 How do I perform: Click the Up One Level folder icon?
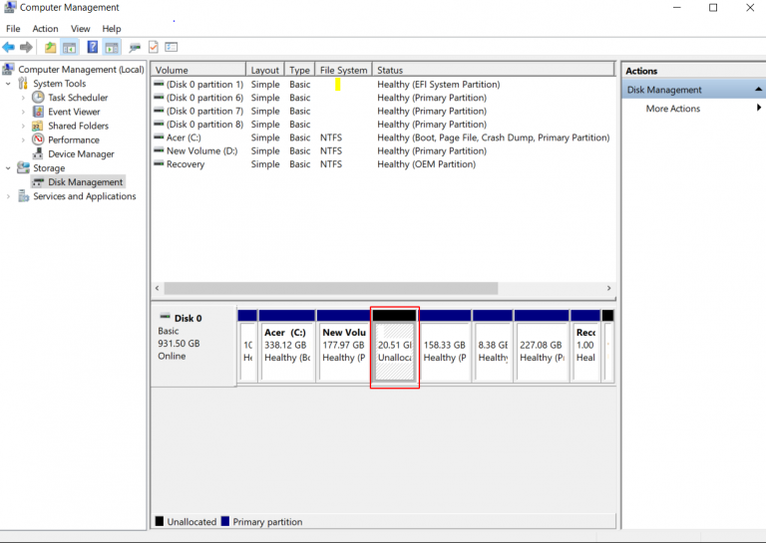click(50, 47)
